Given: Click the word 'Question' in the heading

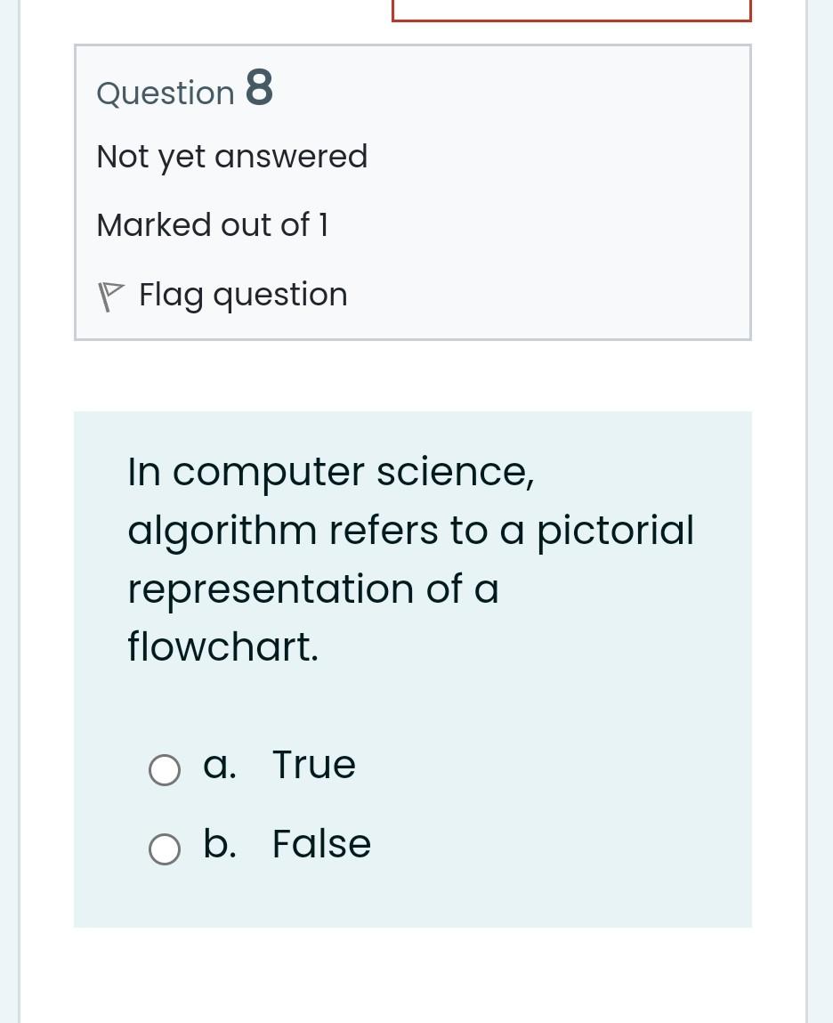Looking at the screenshot, I should coord(166,93).
